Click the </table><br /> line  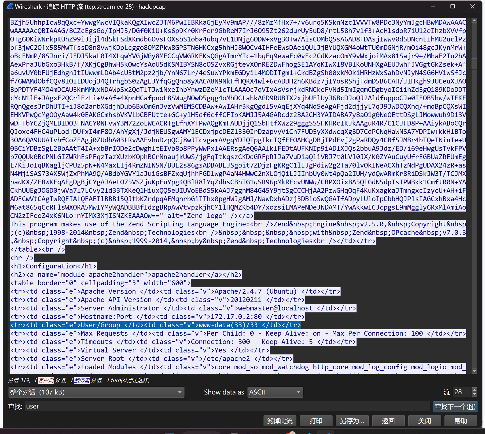coord(38,249)
